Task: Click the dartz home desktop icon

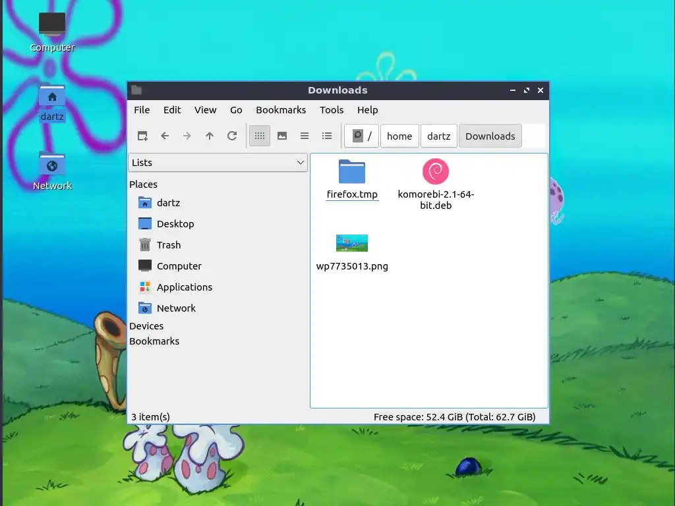Action: [52, 96]
